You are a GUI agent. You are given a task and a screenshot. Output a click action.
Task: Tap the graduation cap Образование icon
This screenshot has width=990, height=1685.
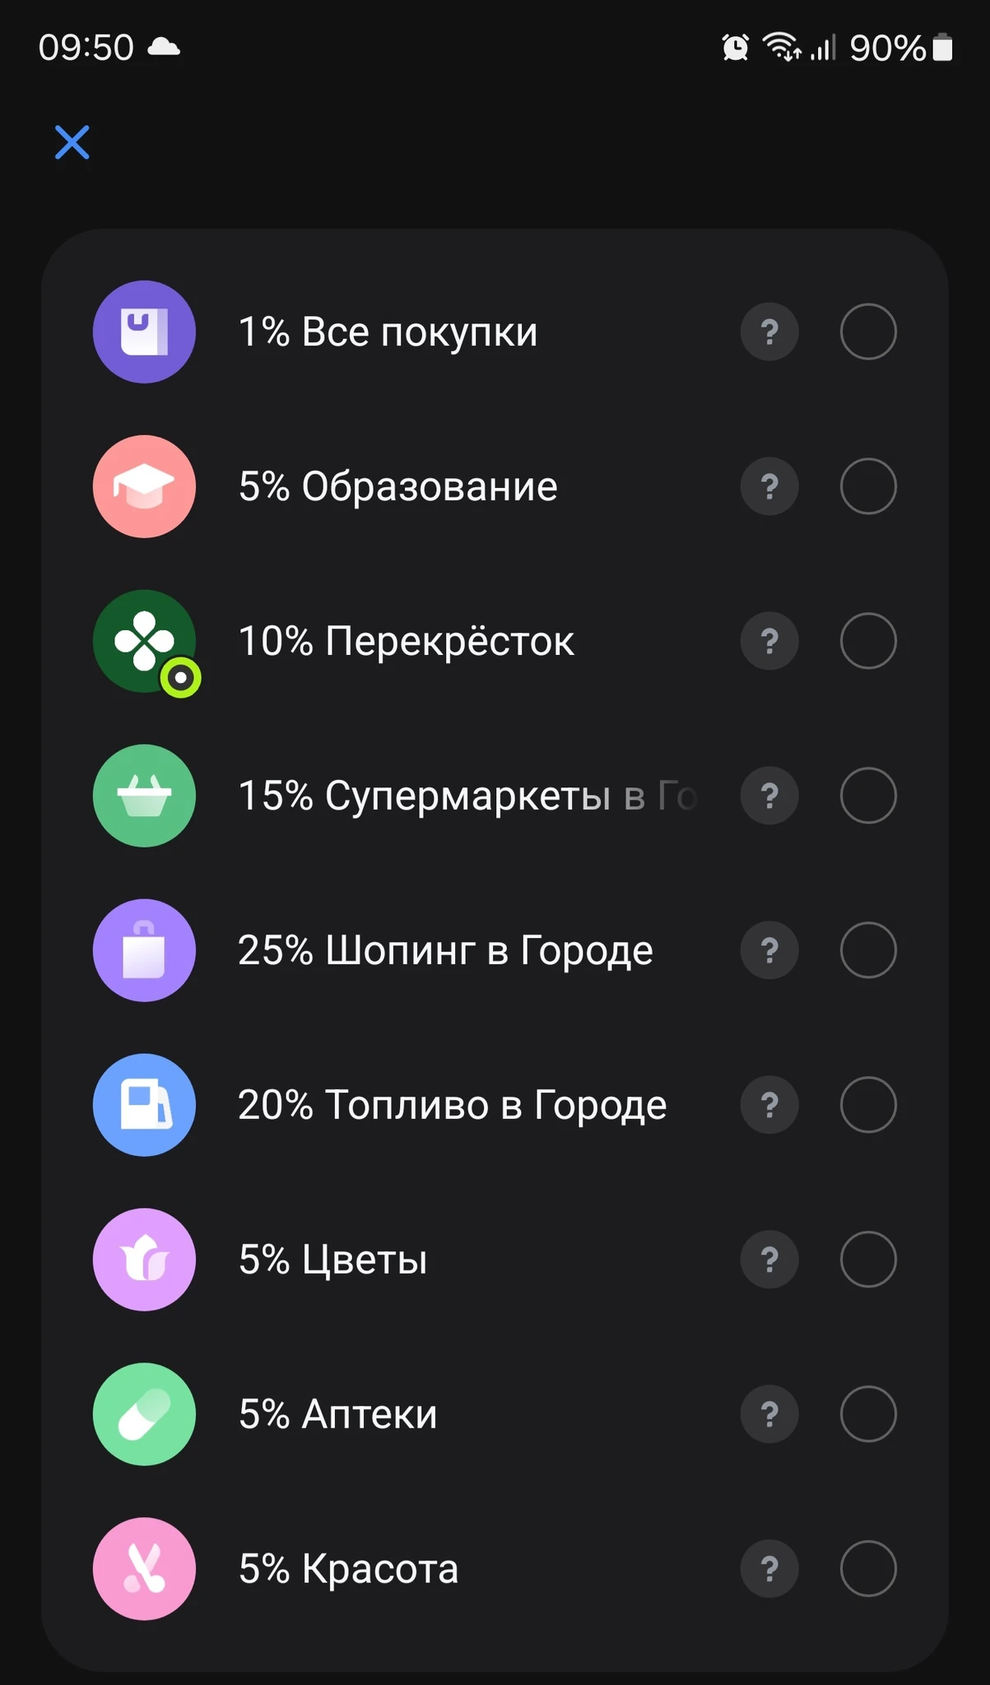click(x=144, y=486)
